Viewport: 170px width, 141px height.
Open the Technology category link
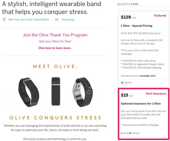point(68,20)
